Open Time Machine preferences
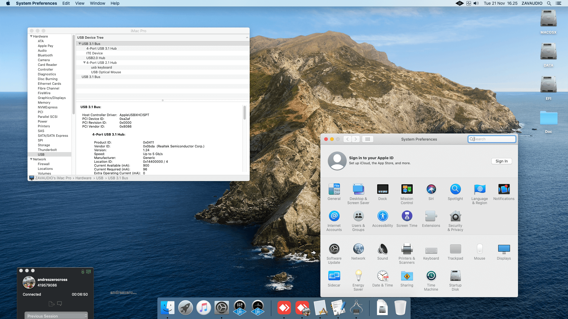Viewport: 568px width, 319px height. 431,281
